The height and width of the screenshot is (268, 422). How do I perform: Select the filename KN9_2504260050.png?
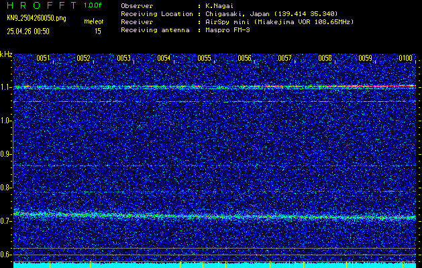click(x=36, y=18)
